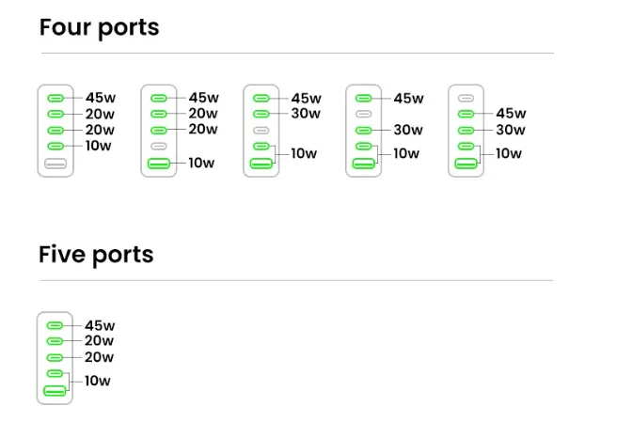Click the top green USB-C port on five-port charger
Viewport: 632px width, 422px height.
tap(55, 325)
